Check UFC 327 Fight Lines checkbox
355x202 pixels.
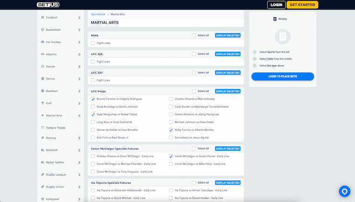click(x=93, y=80)
